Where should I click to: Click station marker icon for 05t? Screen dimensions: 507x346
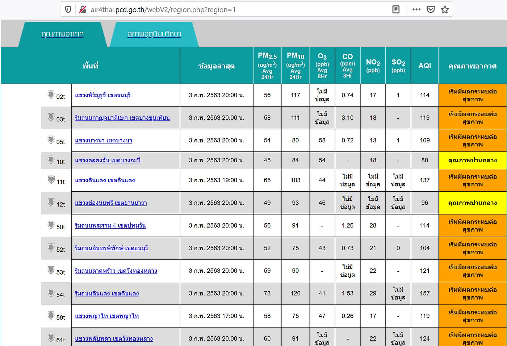(x=51, y=140)
